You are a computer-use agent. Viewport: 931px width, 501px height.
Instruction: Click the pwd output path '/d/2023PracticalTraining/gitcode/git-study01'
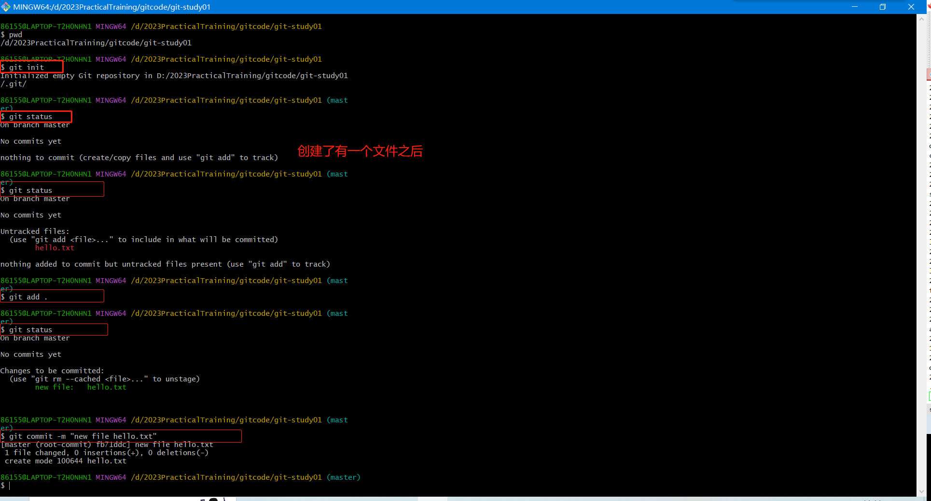click(x=96, y=43)
